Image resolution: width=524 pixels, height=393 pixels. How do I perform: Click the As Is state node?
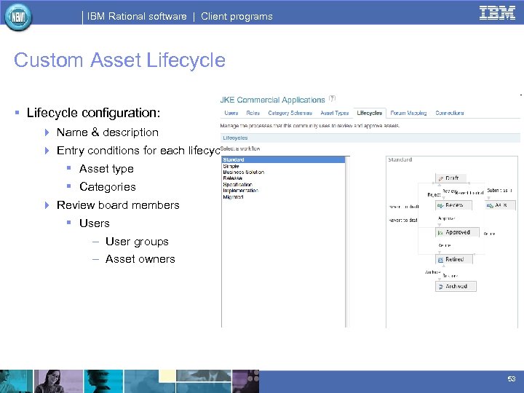click(x=500, y=205)
